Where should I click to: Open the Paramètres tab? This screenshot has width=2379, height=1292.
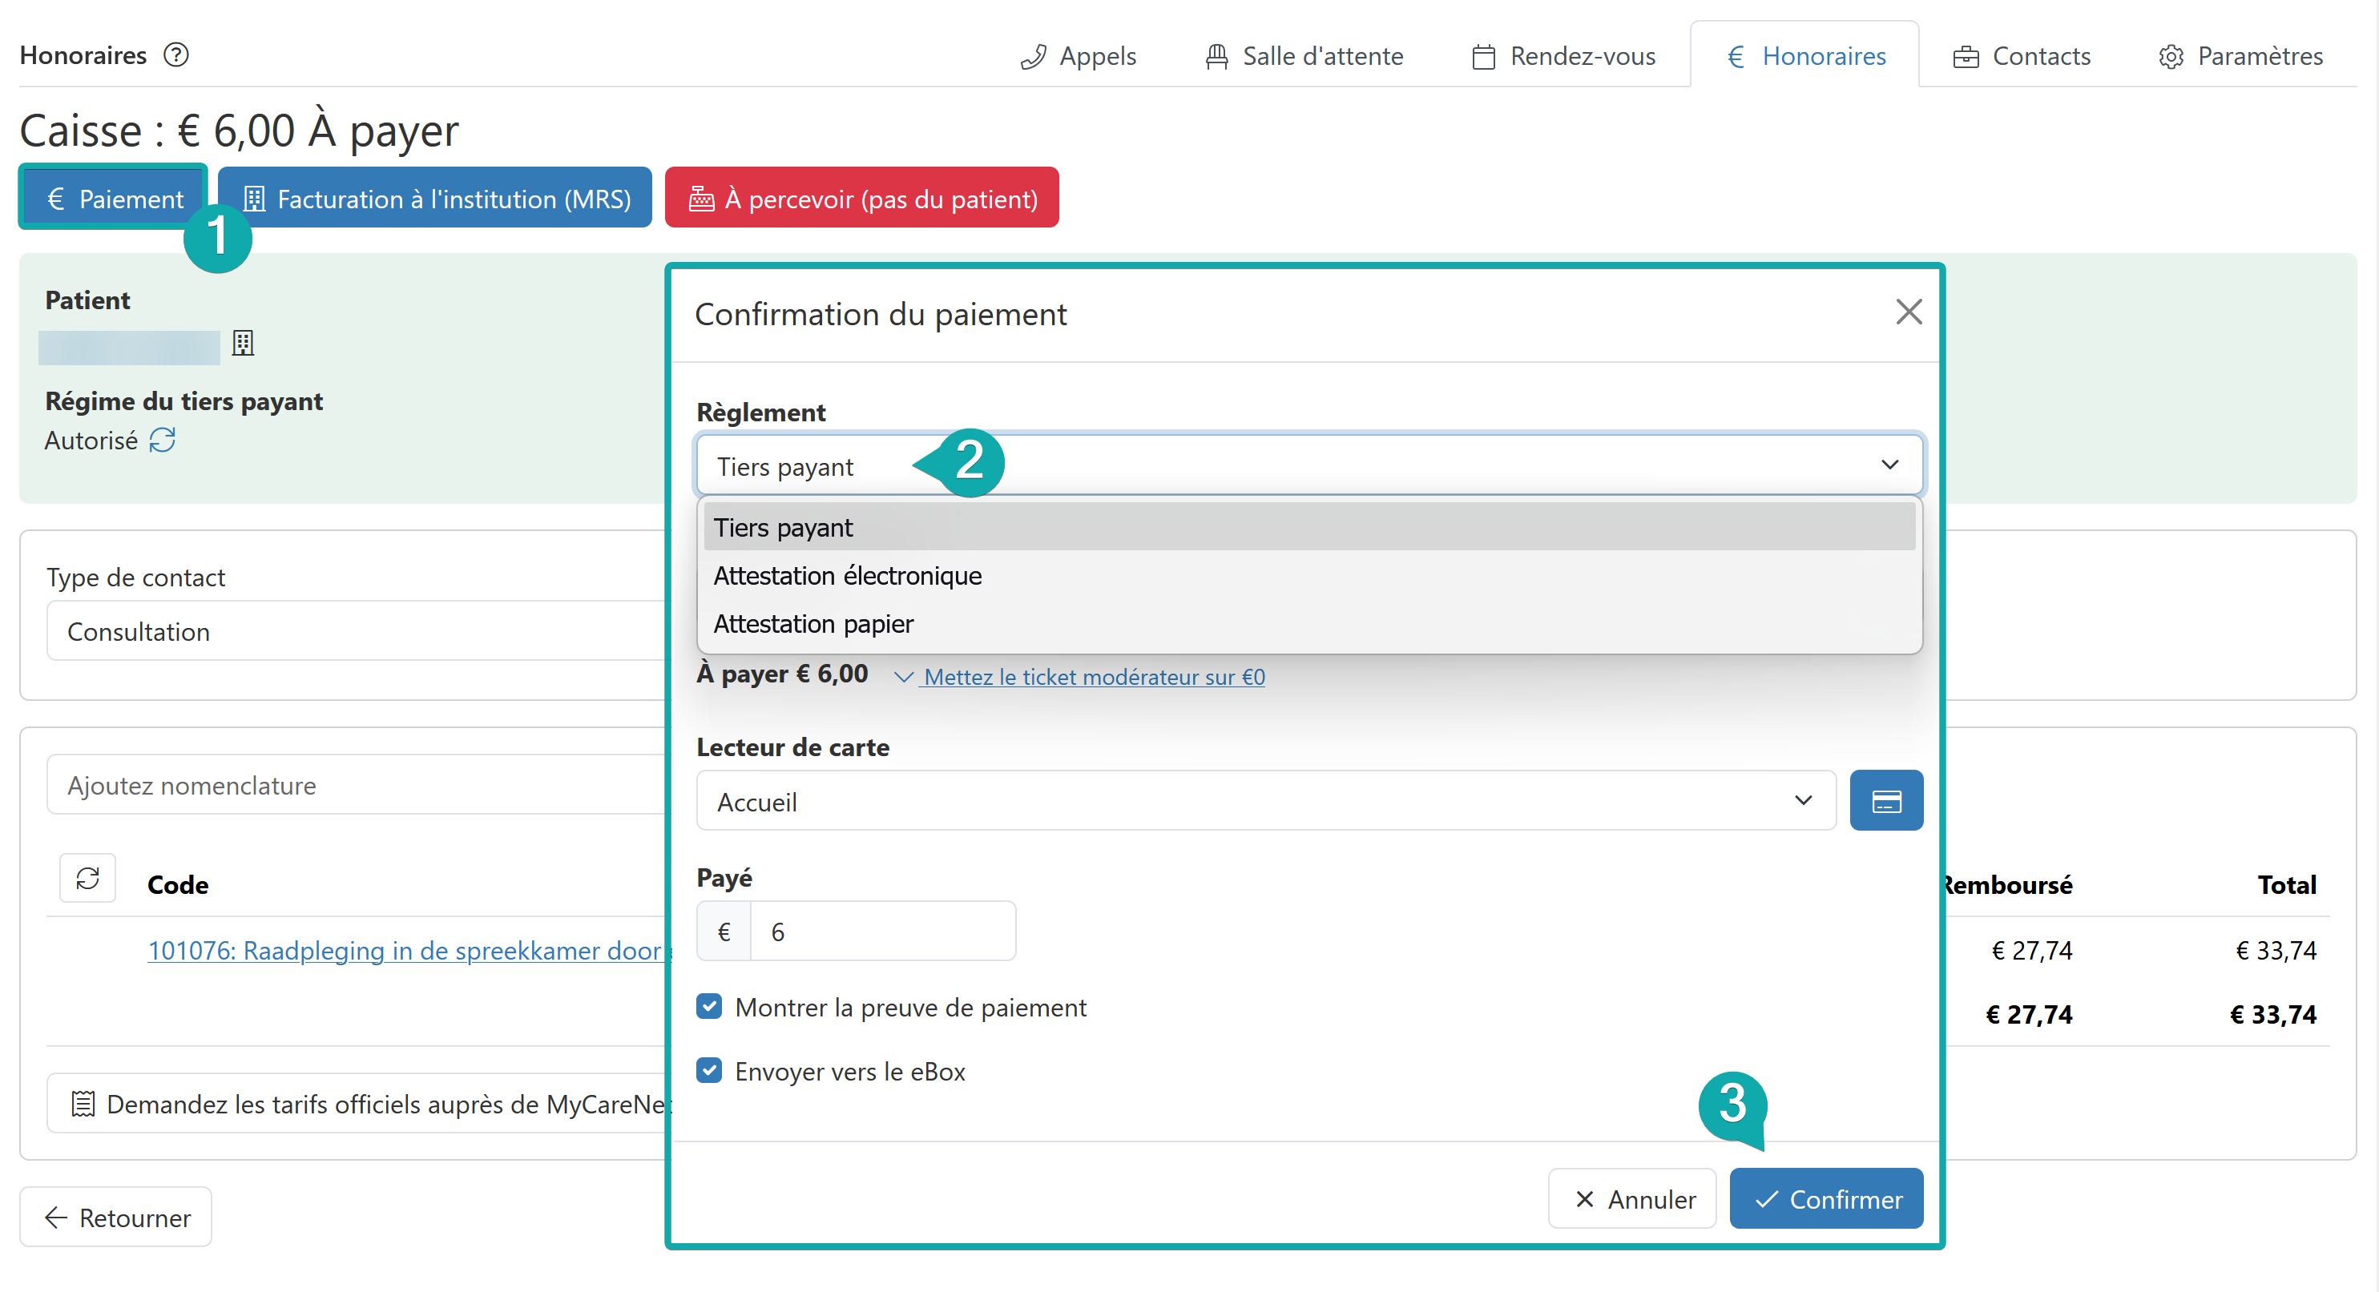pos(2240,56)
